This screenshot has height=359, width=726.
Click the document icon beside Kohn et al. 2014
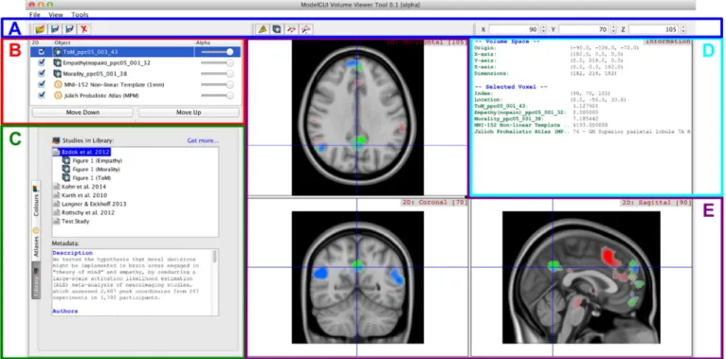57,187
